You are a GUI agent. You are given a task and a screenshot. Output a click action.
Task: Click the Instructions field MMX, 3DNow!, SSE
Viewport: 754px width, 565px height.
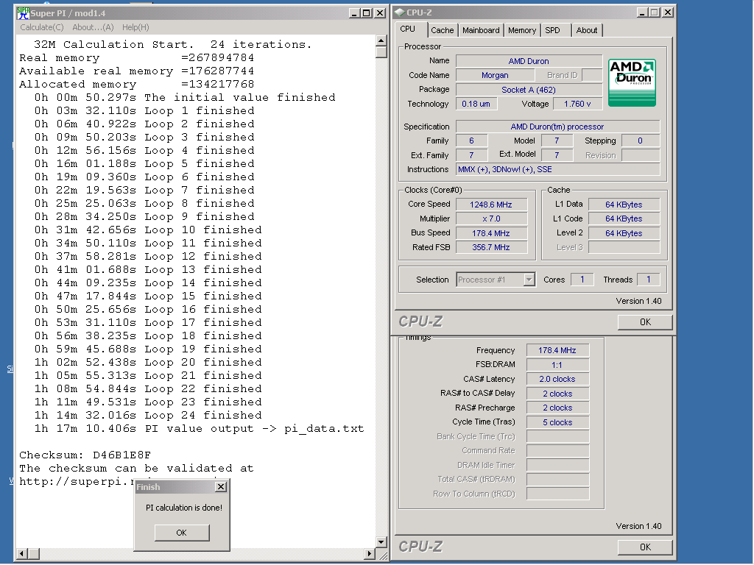click(557, 169)
